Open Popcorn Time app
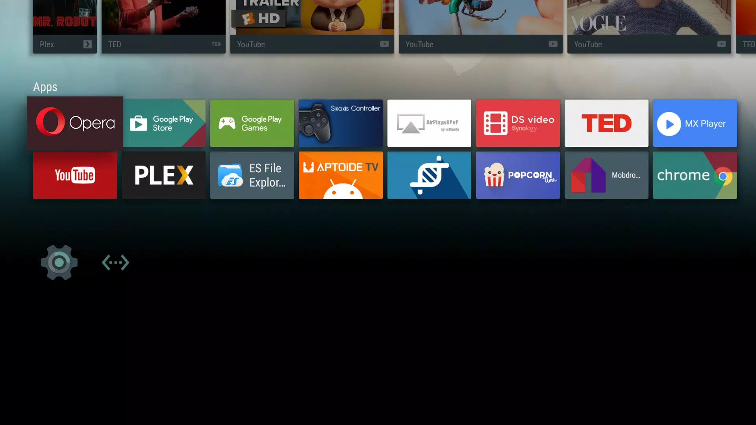Screen dimensions: 756x425 point(518,175)
